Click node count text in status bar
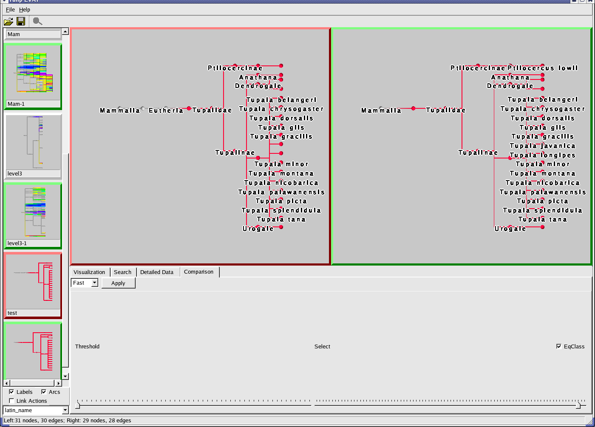 coord(68,420)
